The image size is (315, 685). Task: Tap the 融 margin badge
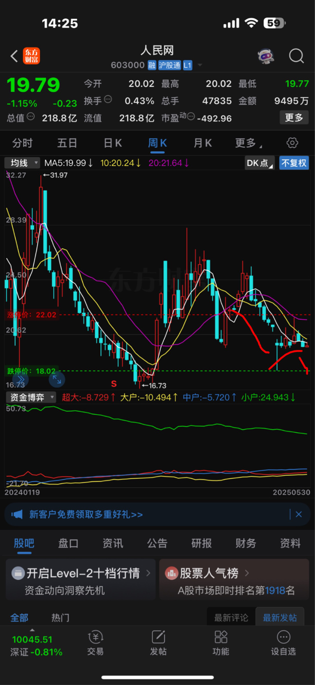pyautogui.click(x=152, y=65)
